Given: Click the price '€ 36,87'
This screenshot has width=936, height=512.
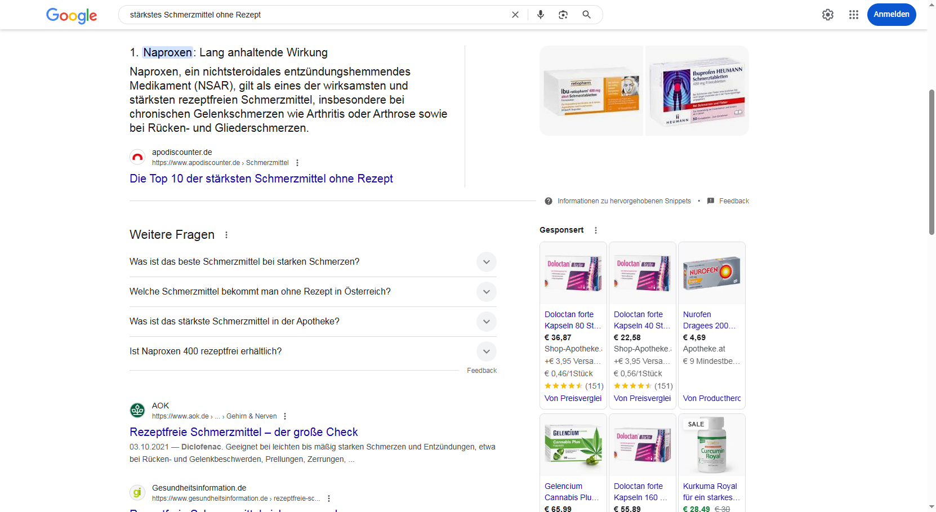Looking at the screenshot, I should click(x=558, y=337).
